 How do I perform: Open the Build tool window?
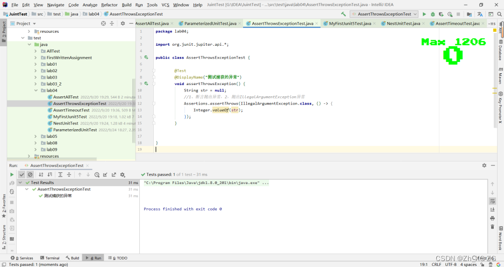[72, 258]
